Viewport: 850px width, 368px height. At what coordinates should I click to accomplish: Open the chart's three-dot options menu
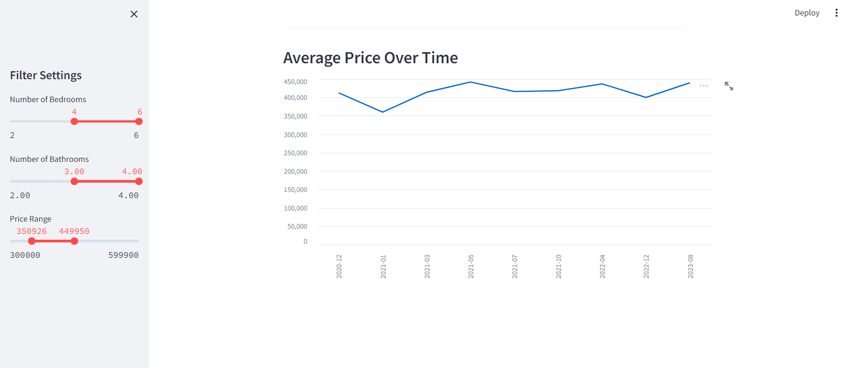tap(703, 86)
